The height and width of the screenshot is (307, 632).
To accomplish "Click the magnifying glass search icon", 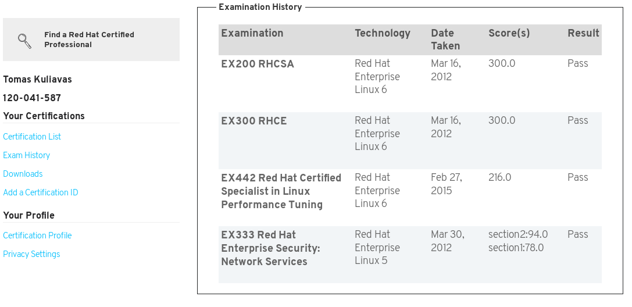I will click(x=24, y=41).
